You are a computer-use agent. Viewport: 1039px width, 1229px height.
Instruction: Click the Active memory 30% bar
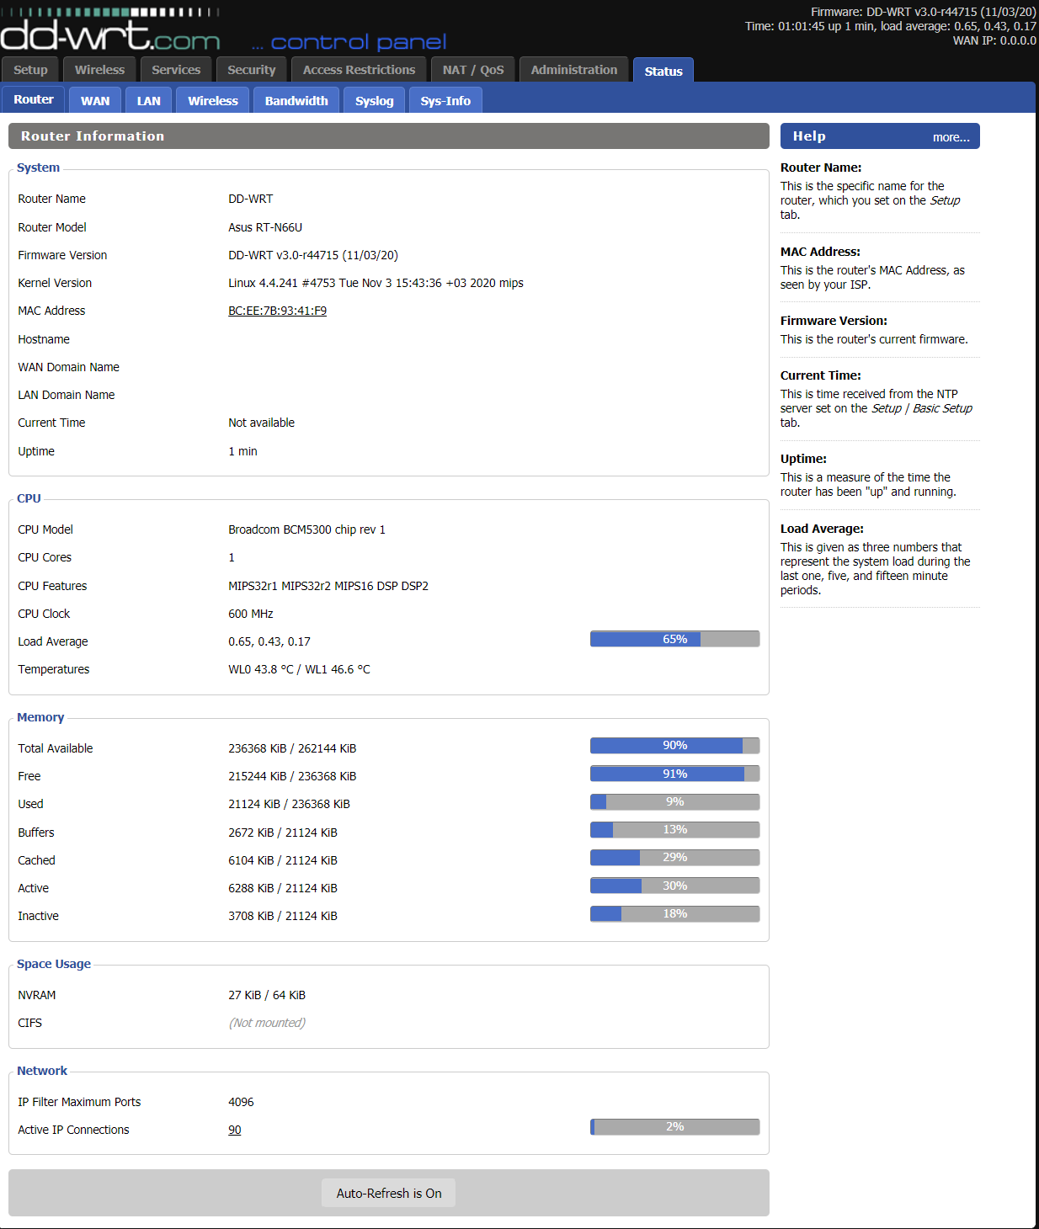pos(675,886)
